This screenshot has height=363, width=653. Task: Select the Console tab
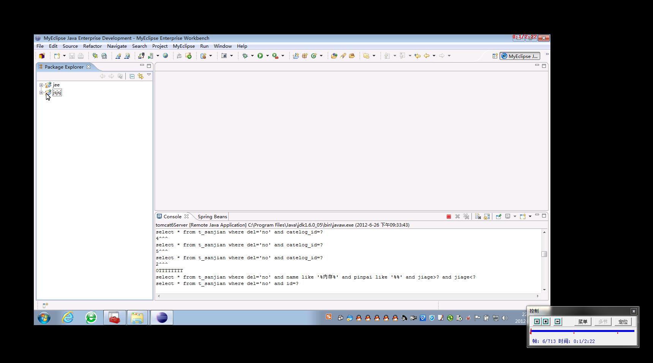(172, 217)
